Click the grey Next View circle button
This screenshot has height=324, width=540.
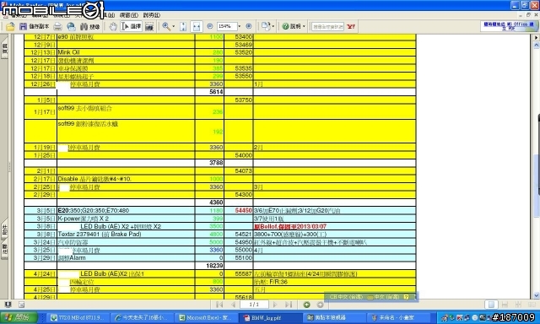coord(320,305)
